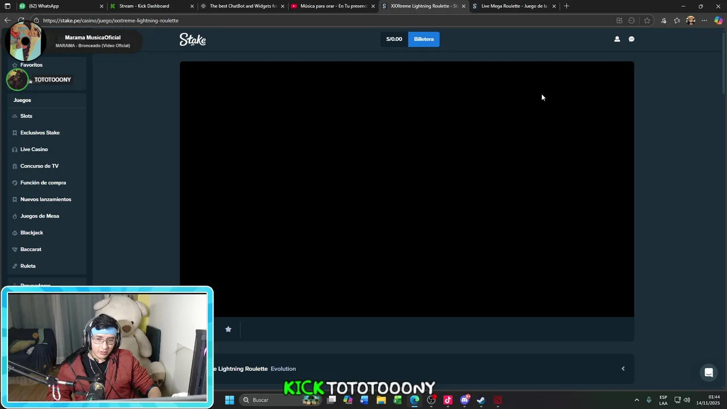Close the WhatsApp tab
Viewport: 727px width, 409px height.
pyautogui.click(x=102, y=6)
